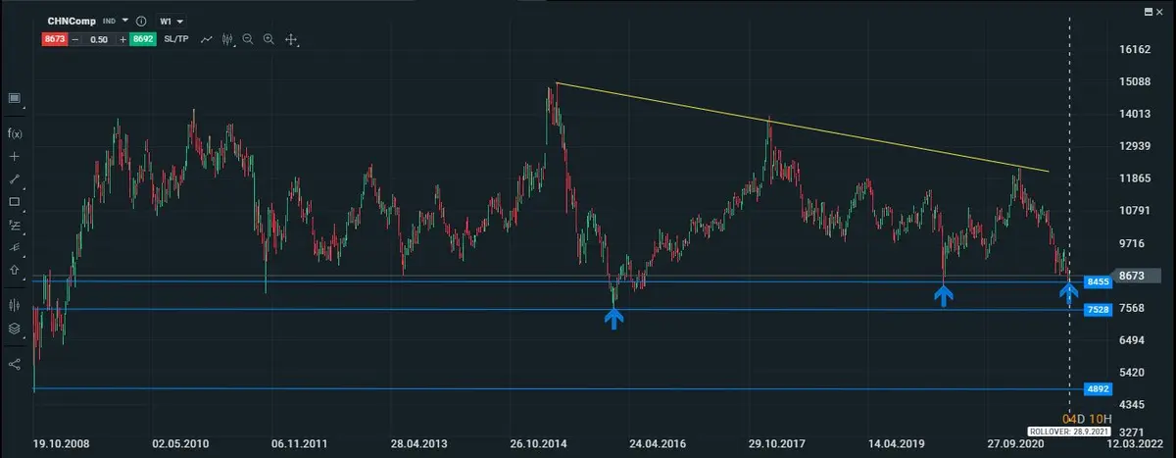Open the candlestick chart type dropdown
Screen dimensions: 1176x458
tap(228, 39)
